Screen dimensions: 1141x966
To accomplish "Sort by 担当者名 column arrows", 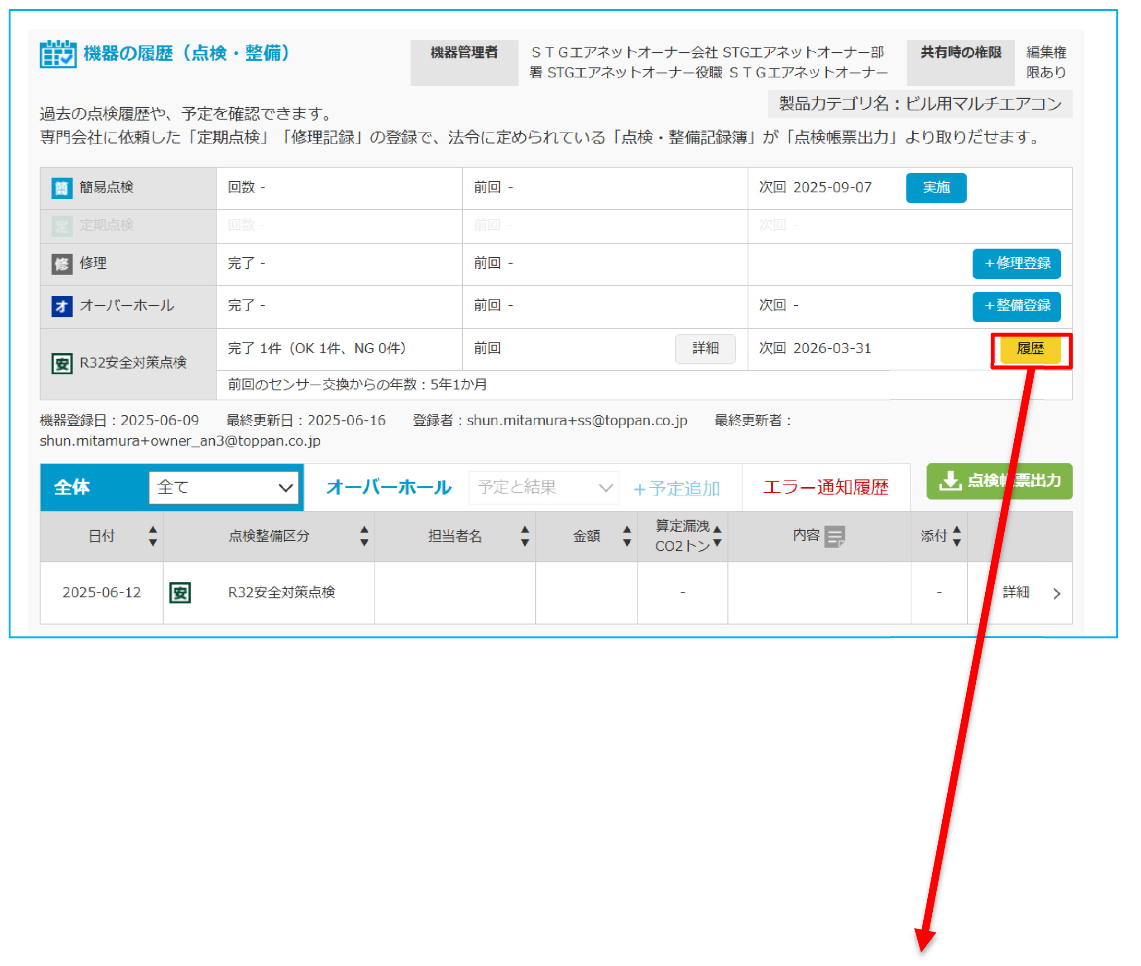I will tap(524, 536).
